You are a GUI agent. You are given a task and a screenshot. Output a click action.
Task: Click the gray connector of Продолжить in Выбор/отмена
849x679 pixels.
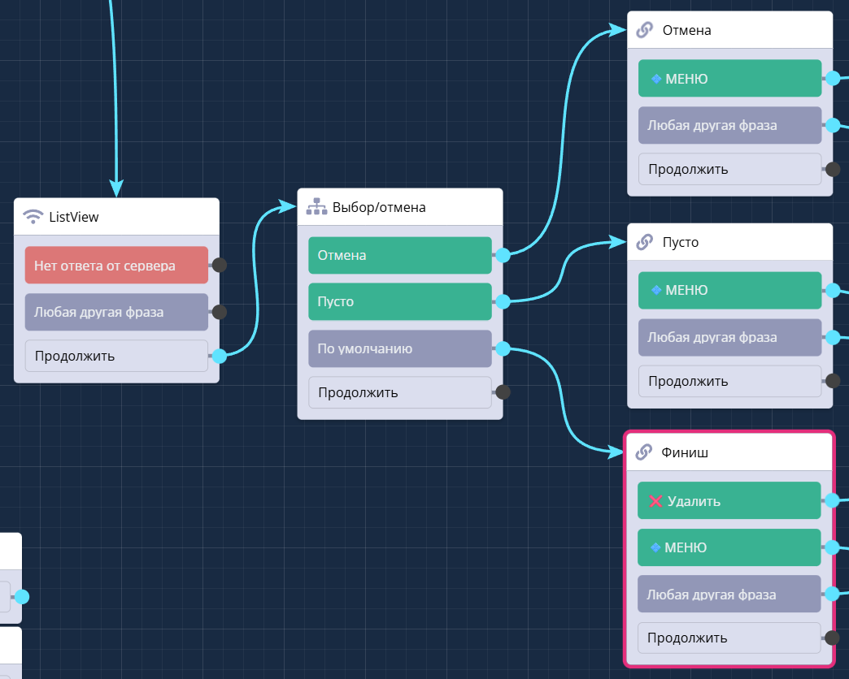click(x=503, y=392)
